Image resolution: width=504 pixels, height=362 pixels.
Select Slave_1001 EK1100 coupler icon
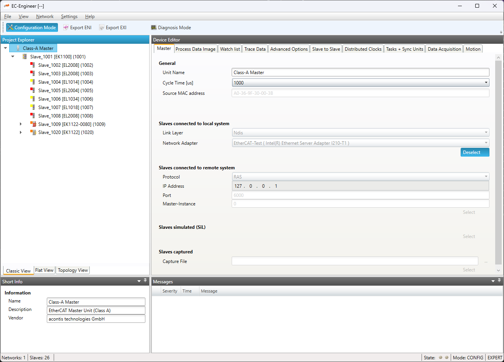[x=25, y=57]
